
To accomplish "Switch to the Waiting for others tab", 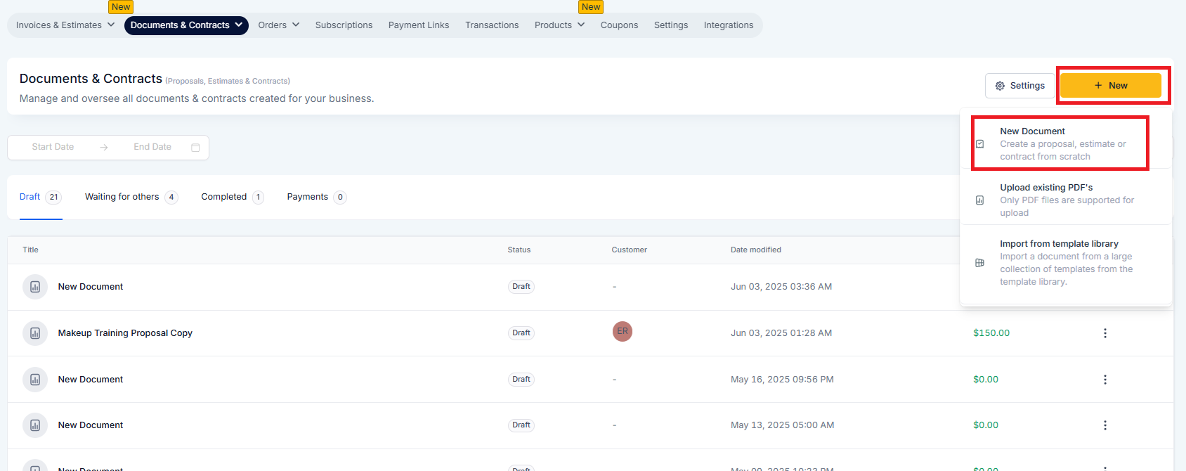I will [131, 197].
